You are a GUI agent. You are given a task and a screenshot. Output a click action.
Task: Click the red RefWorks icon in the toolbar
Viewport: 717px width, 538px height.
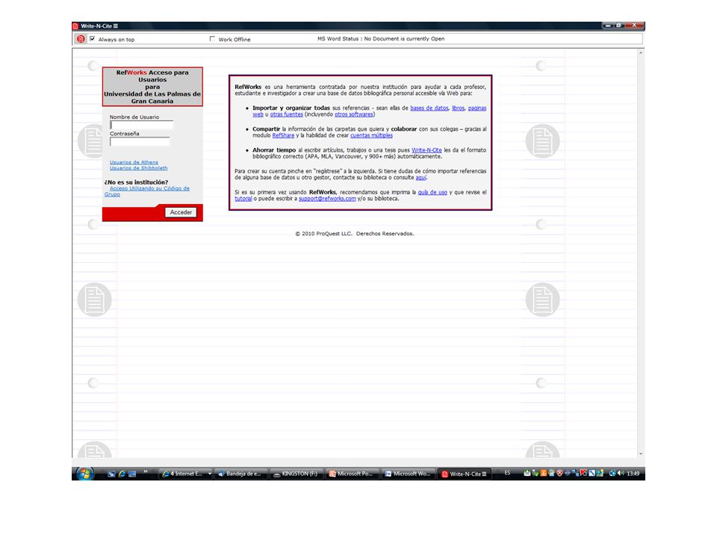point(81,39)
